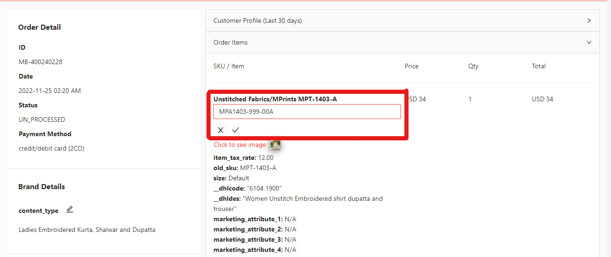Click the SKU / Item column header

[229, 66]
